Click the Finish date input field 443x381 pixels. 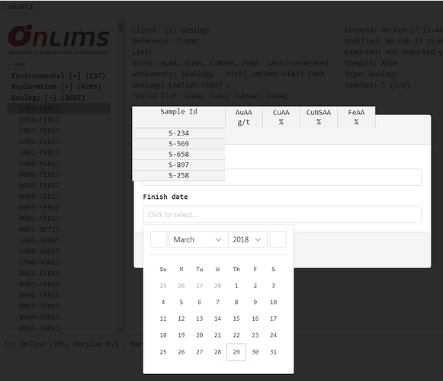coord(282,214)
